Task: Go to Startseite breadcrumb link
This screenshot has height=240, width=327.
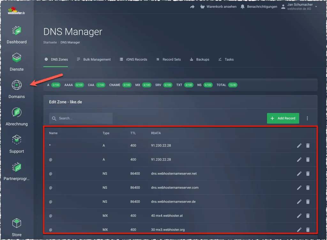Action: tap(50, 42)
